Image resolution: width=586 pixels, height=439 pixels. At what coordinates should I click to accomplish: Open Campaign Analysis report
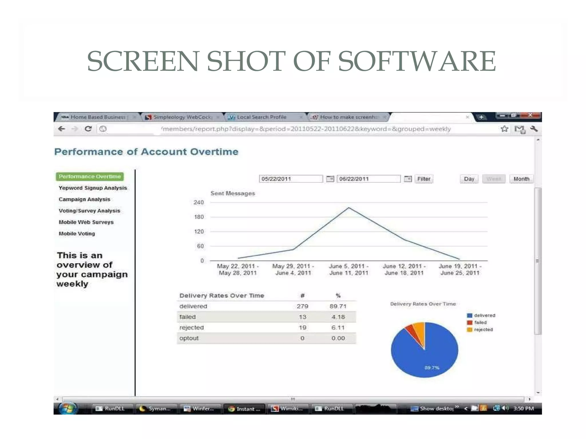[84, 199]
